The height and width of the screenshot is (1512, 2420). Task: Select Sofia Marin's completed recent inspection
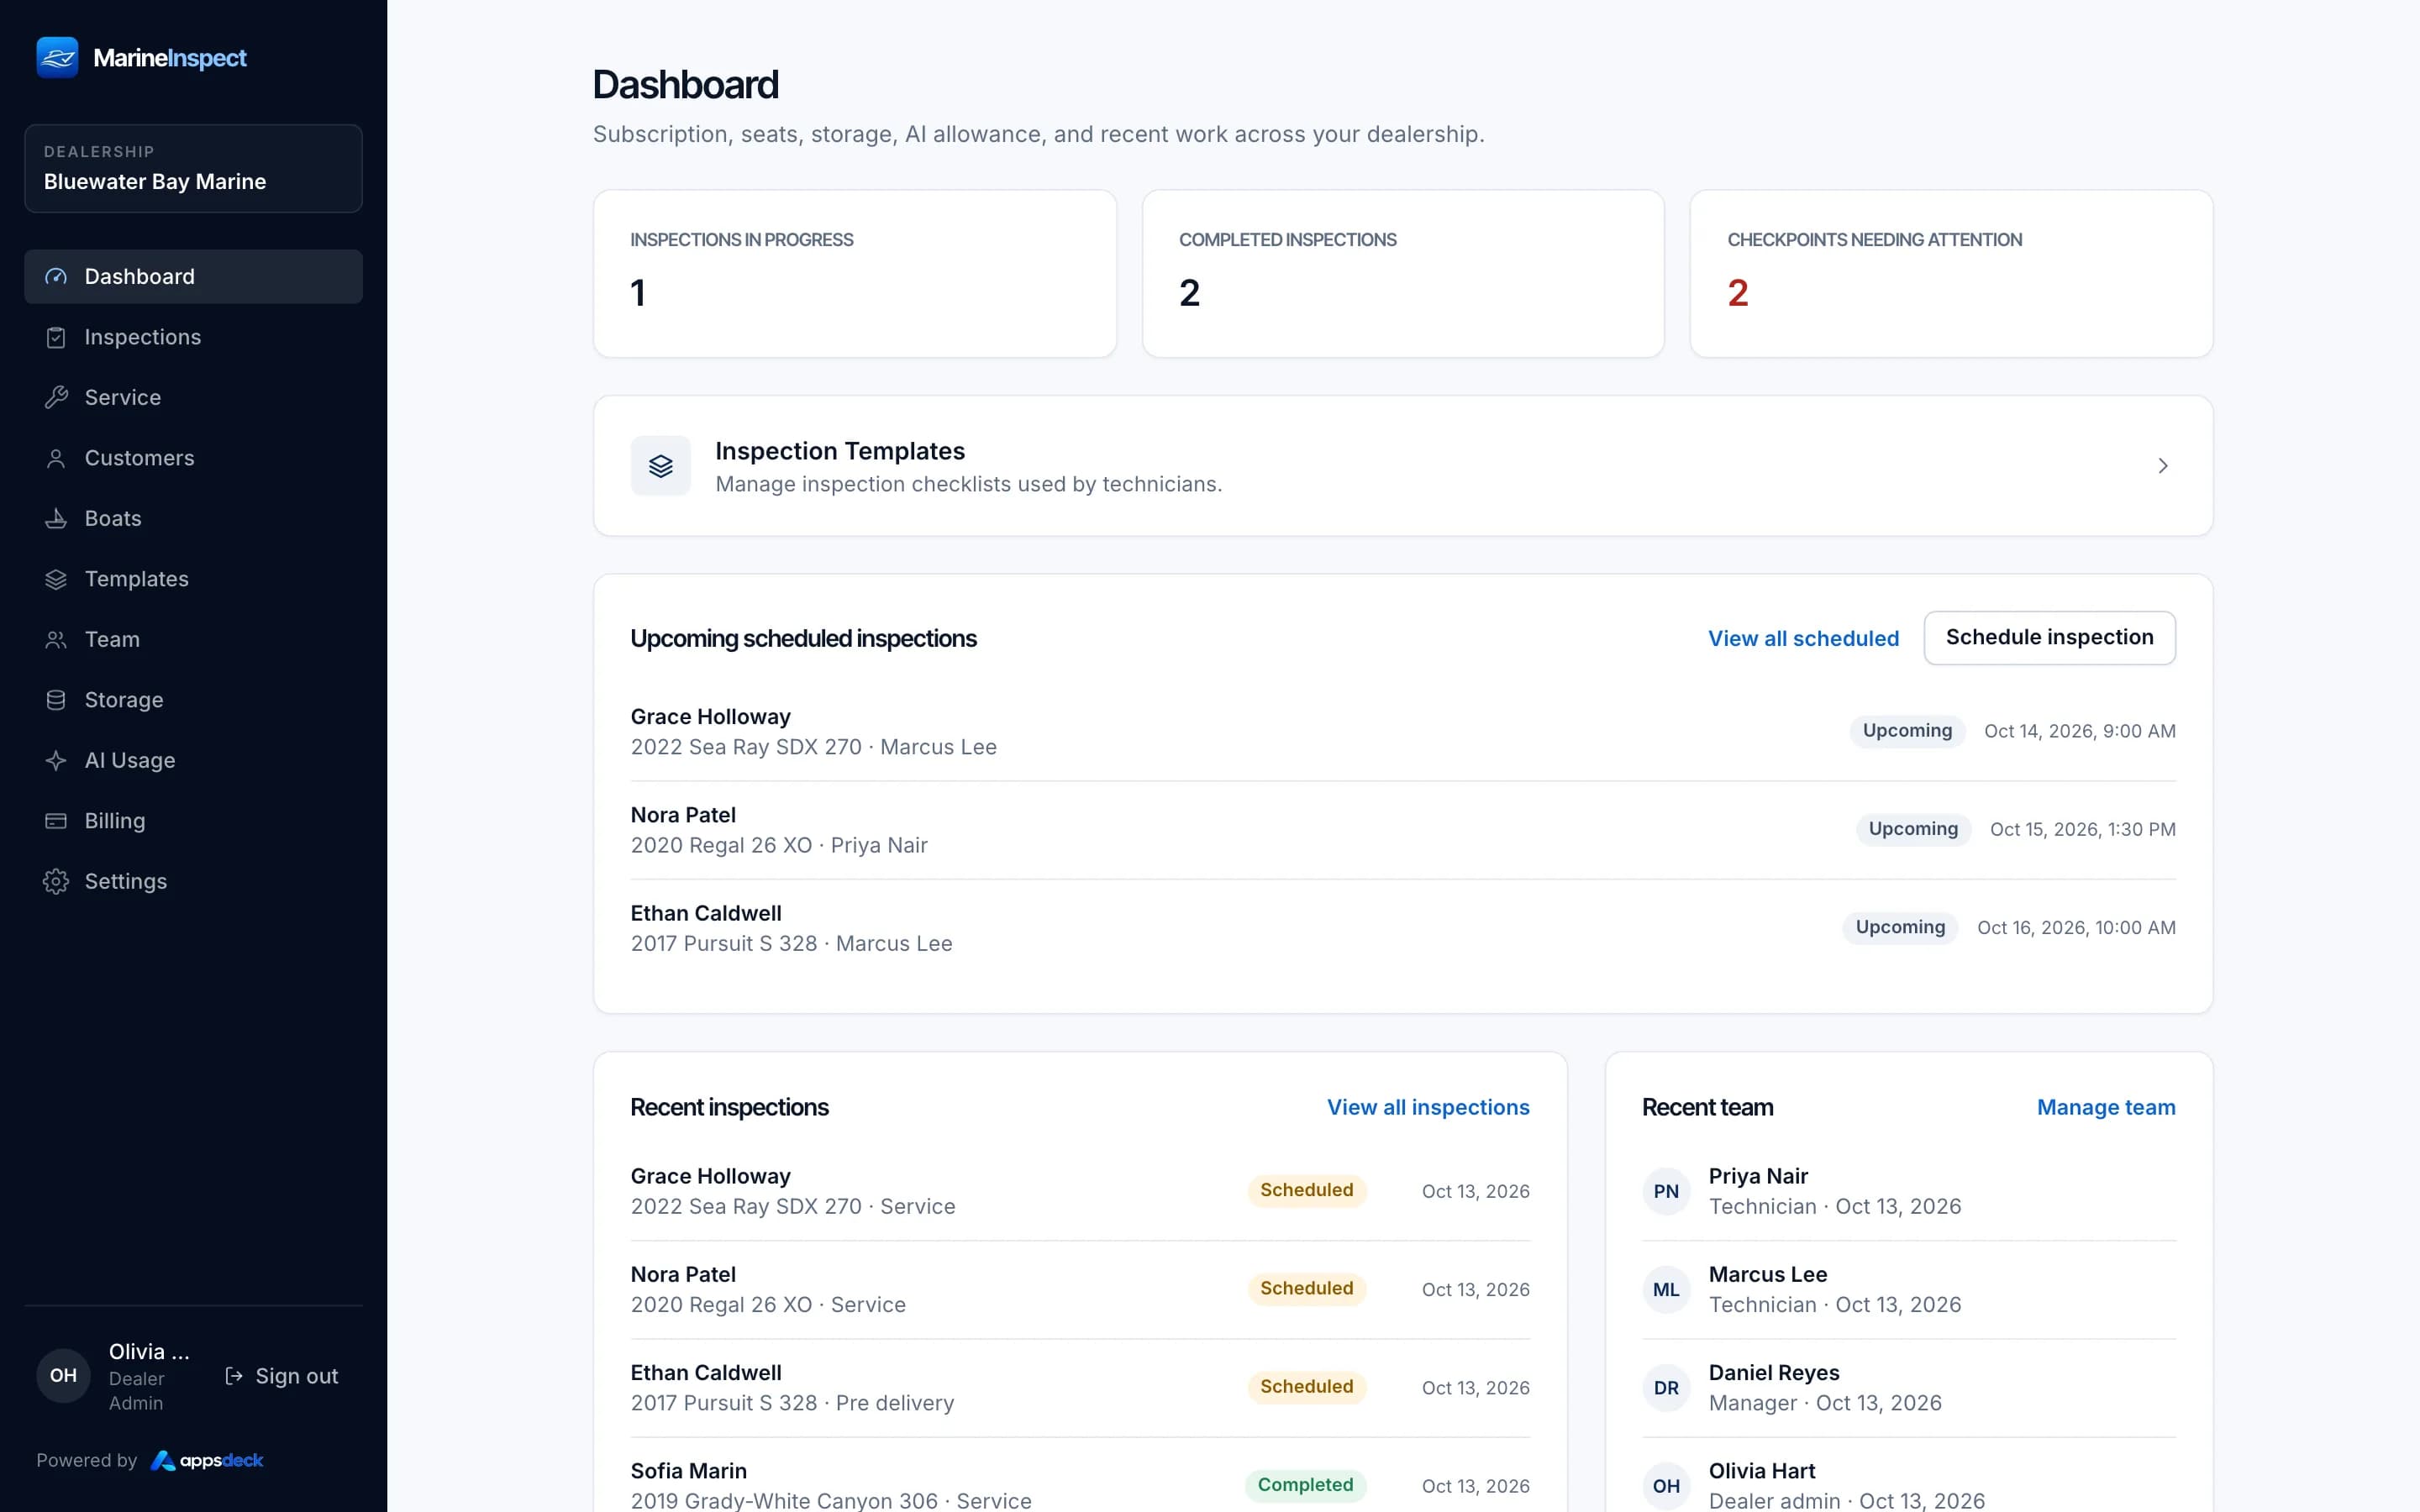(x=1080, y=1485)
